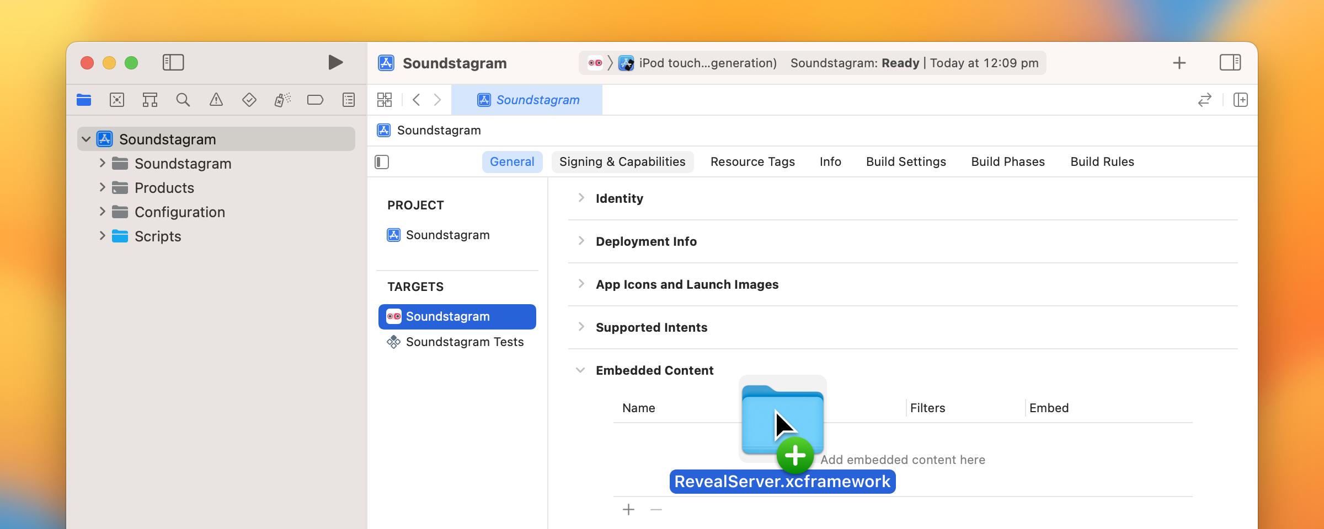Expand the Identity section
Screen dimensions: 1324x529
(581, 198)
